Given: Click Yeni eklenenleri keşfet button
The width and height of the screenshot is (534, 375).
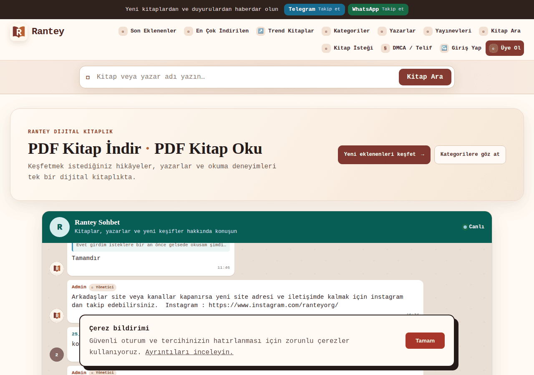Looking at the screenshot, I should [384, 155].
